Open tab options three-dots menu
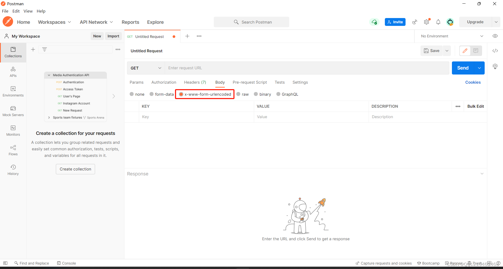Viewport: 503px width, 269px height. [x=199, y=36]
